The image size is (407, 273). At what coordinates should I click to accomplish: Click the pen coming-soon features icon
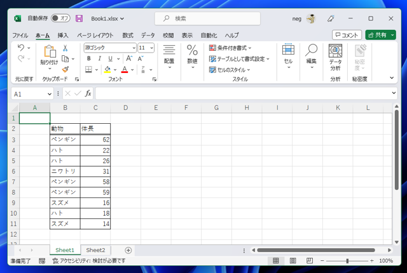[x=331, y=18]
